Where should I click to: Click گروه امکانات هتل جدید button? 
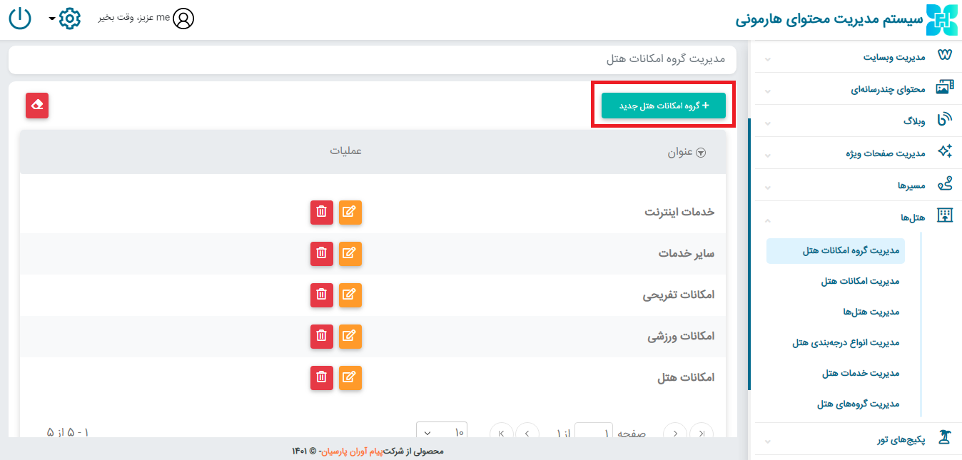pyautogui.click(x=663, y=106)
